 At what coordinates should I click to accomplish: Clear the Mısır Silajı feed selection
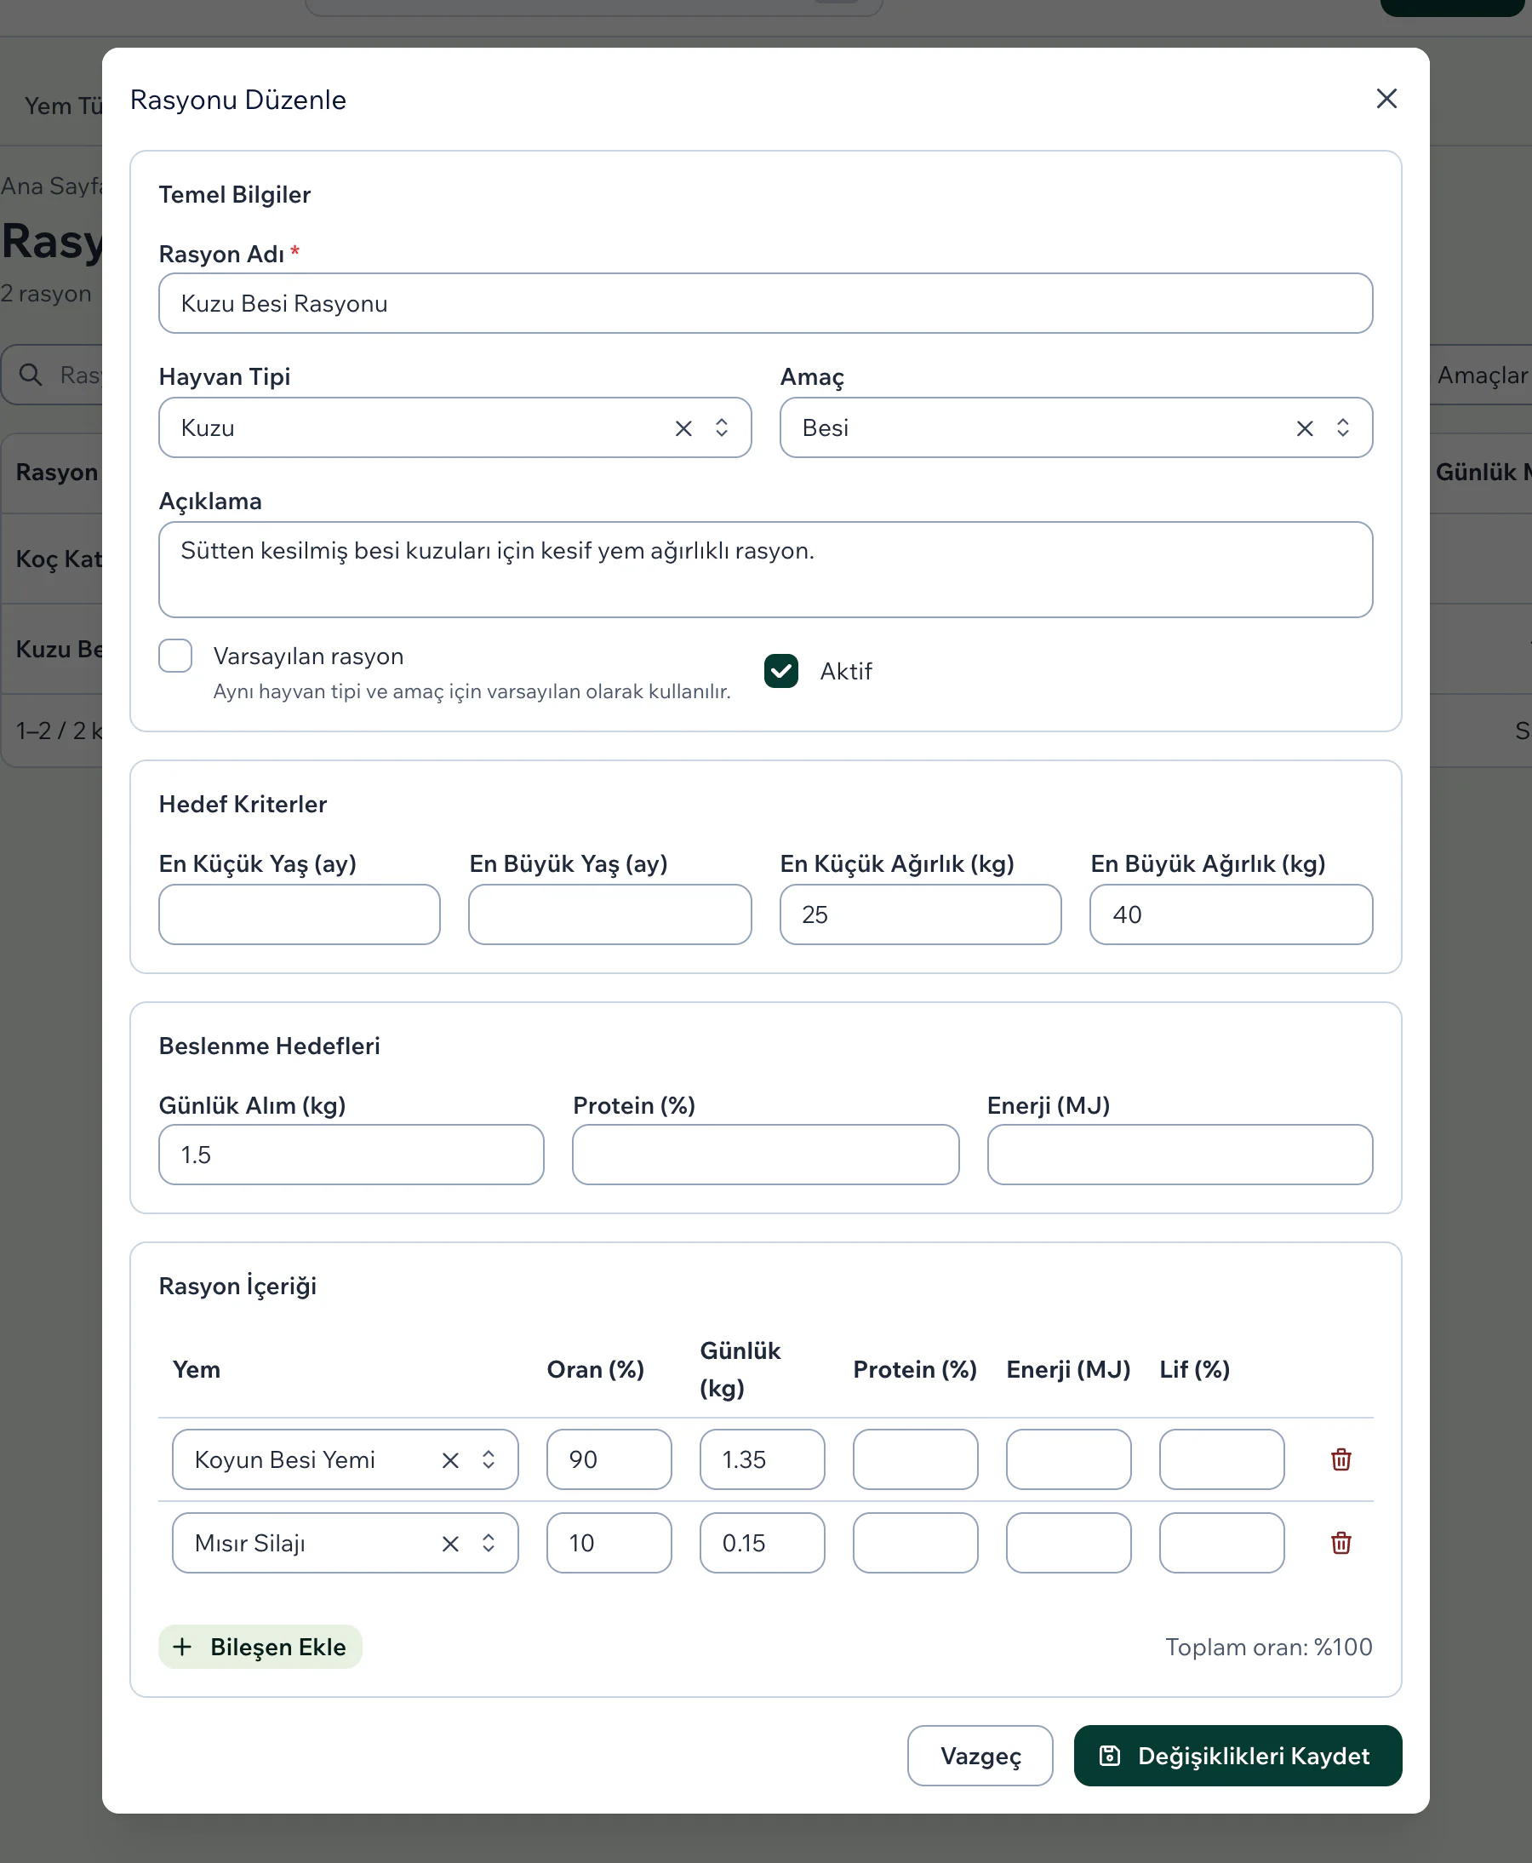coord(450,1544)
